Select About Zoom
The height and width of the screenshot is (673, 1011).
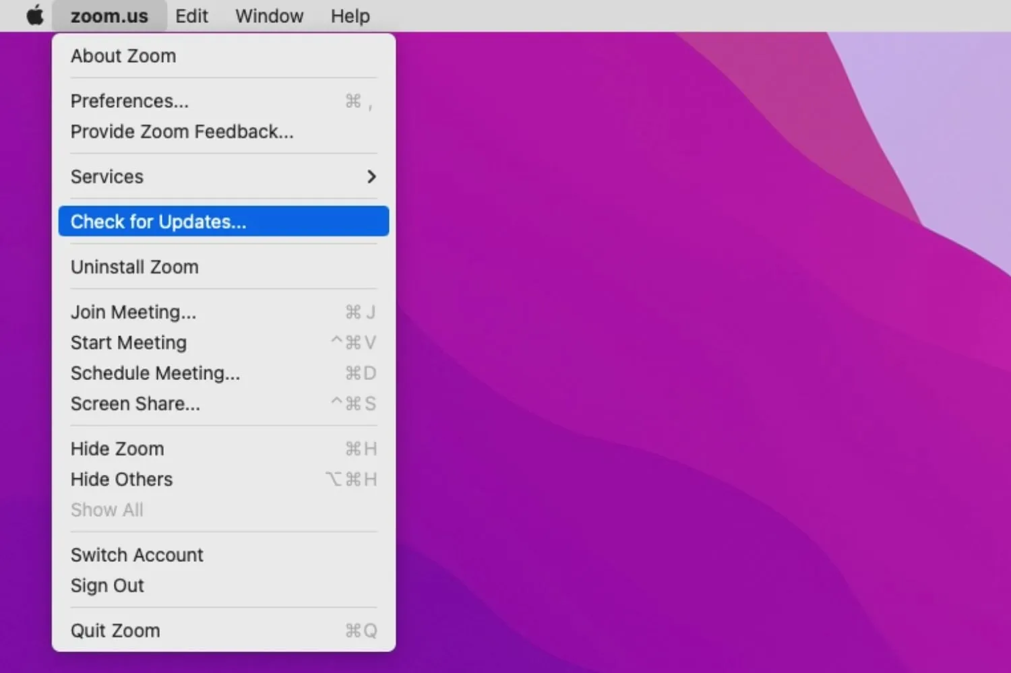pos(123,56)
